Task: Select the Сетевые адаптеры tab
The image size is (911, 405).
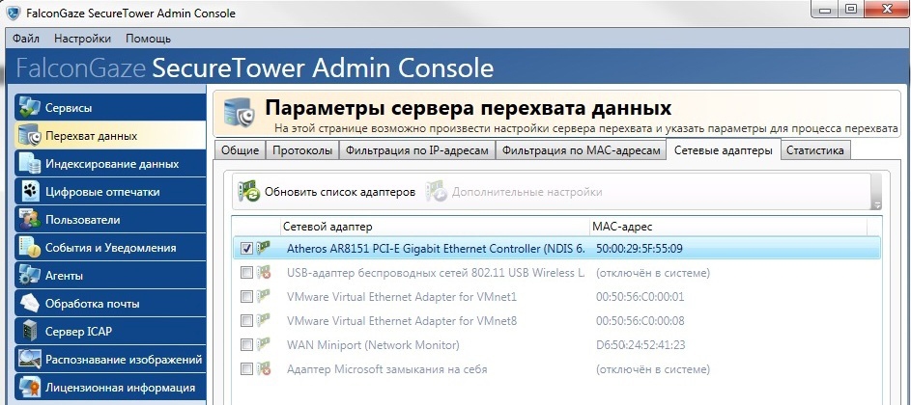Action: tap(723, 150)
